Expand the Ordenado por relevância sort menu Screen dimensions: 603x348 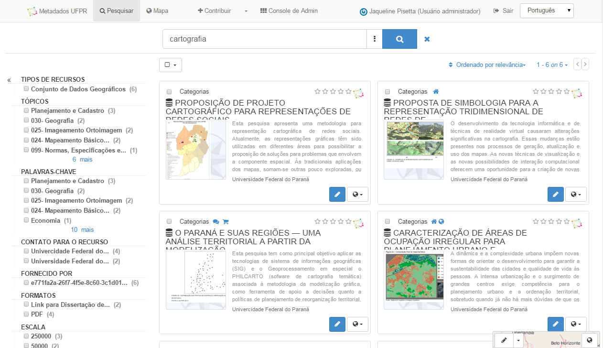point(487,65)
